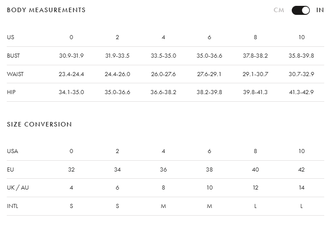Click bust value 30.9-31.9
331x226 pixels.
click(x=71, y=56)
